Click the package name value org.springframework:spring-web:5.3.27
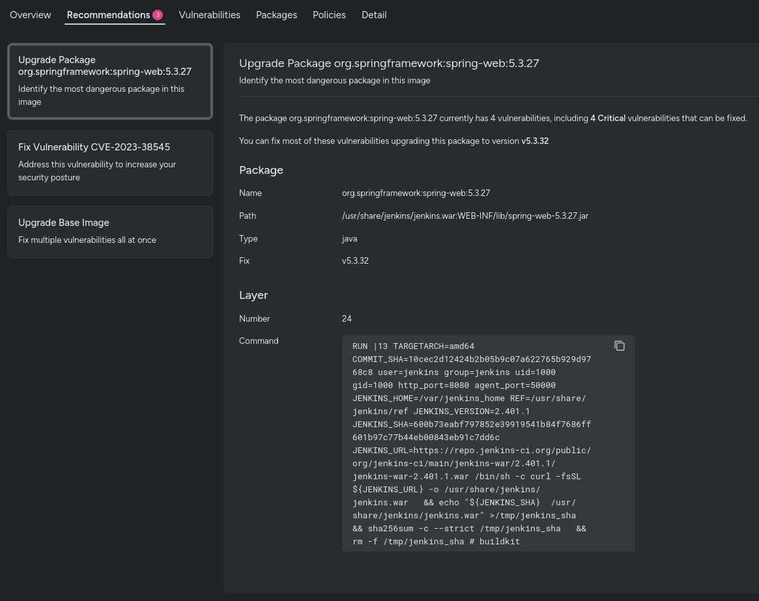The image size is (759, 601). pyautogui.click(x=416, y=193)
